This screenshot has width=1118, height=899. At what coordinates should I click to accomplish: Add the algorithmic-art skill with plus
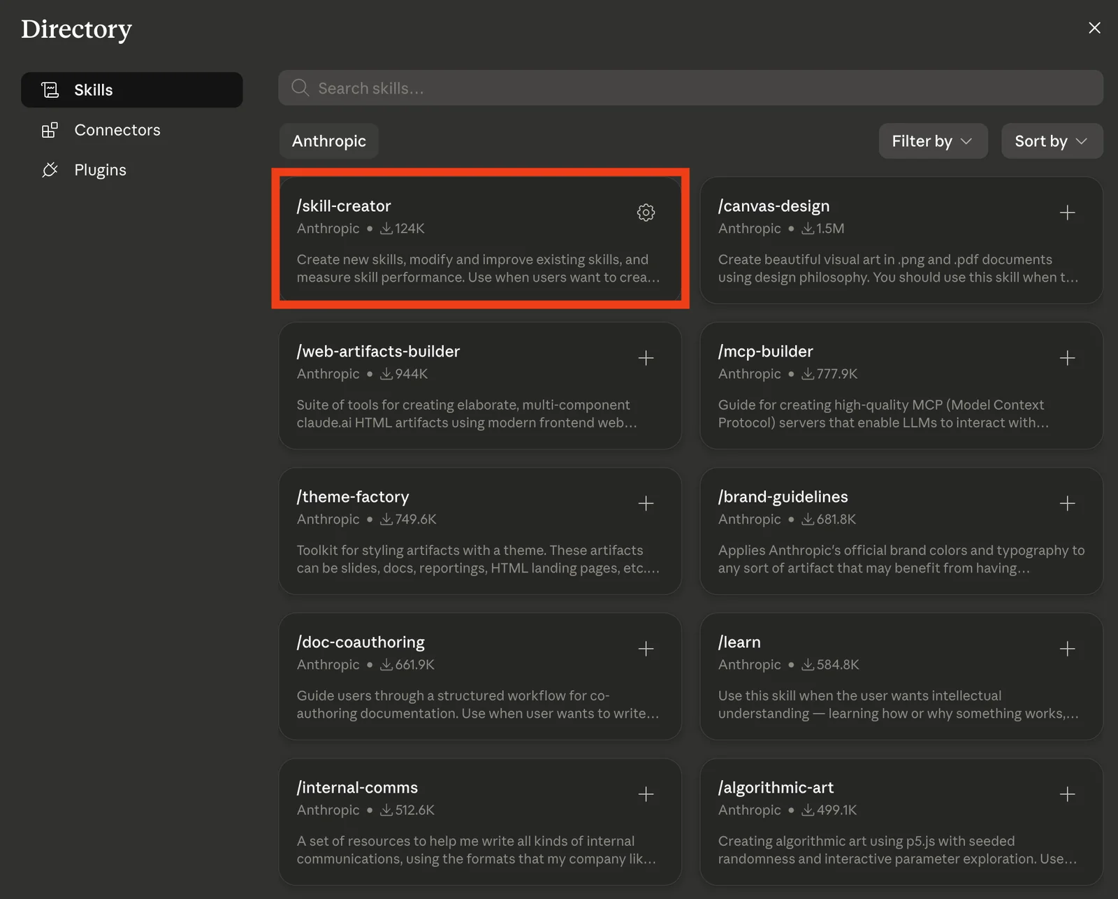(1067, 794)
